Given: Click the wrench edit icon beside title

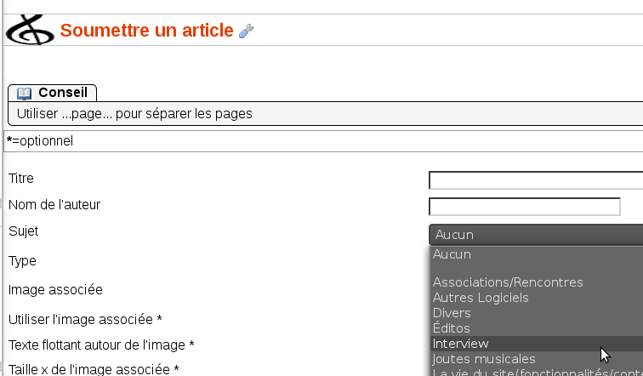Looking at the screenshot, I should 246,31.
